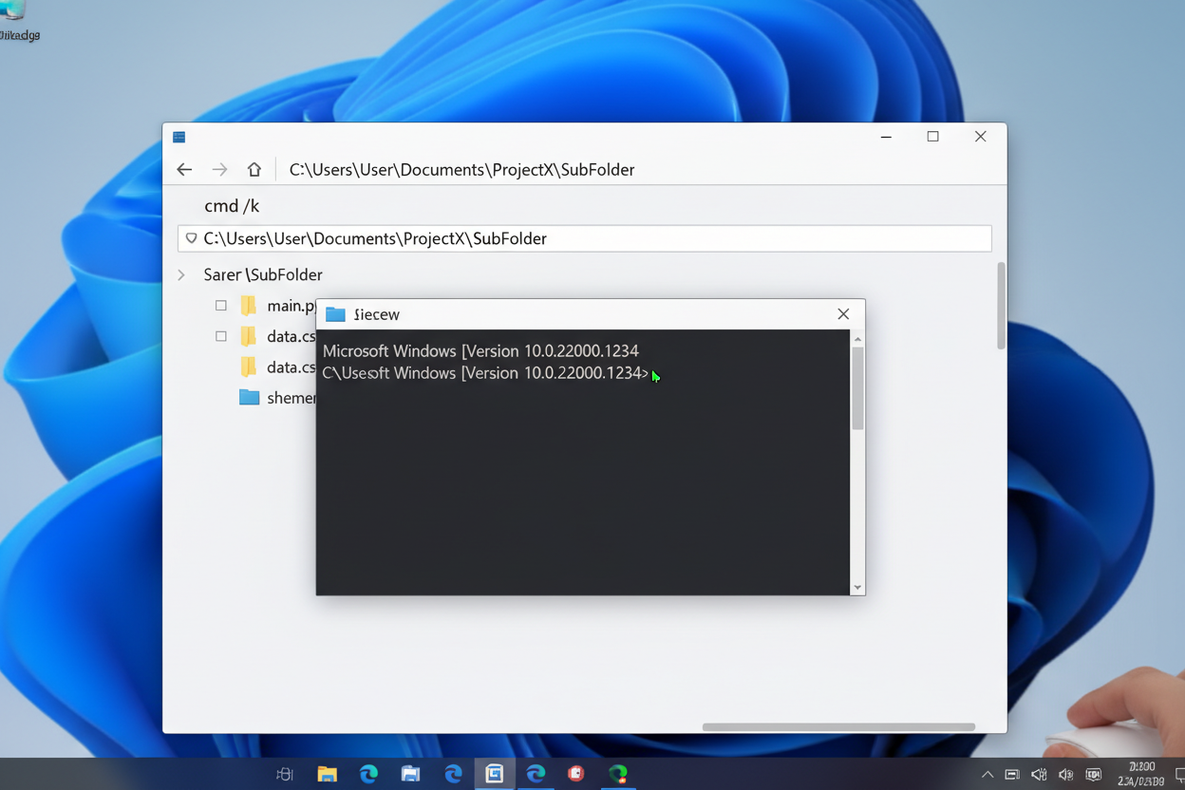Click the horizontal scrollbar at window bottom

coord(838,727)
